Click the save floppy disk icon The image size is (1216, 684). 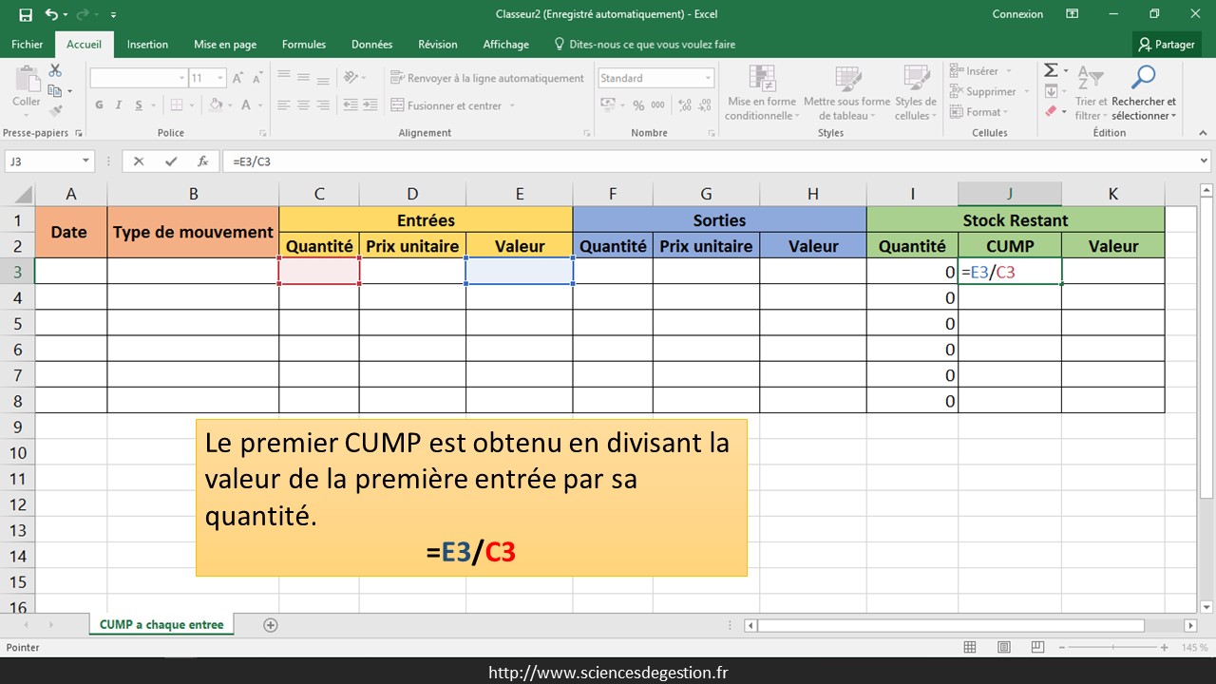point(25,14)
